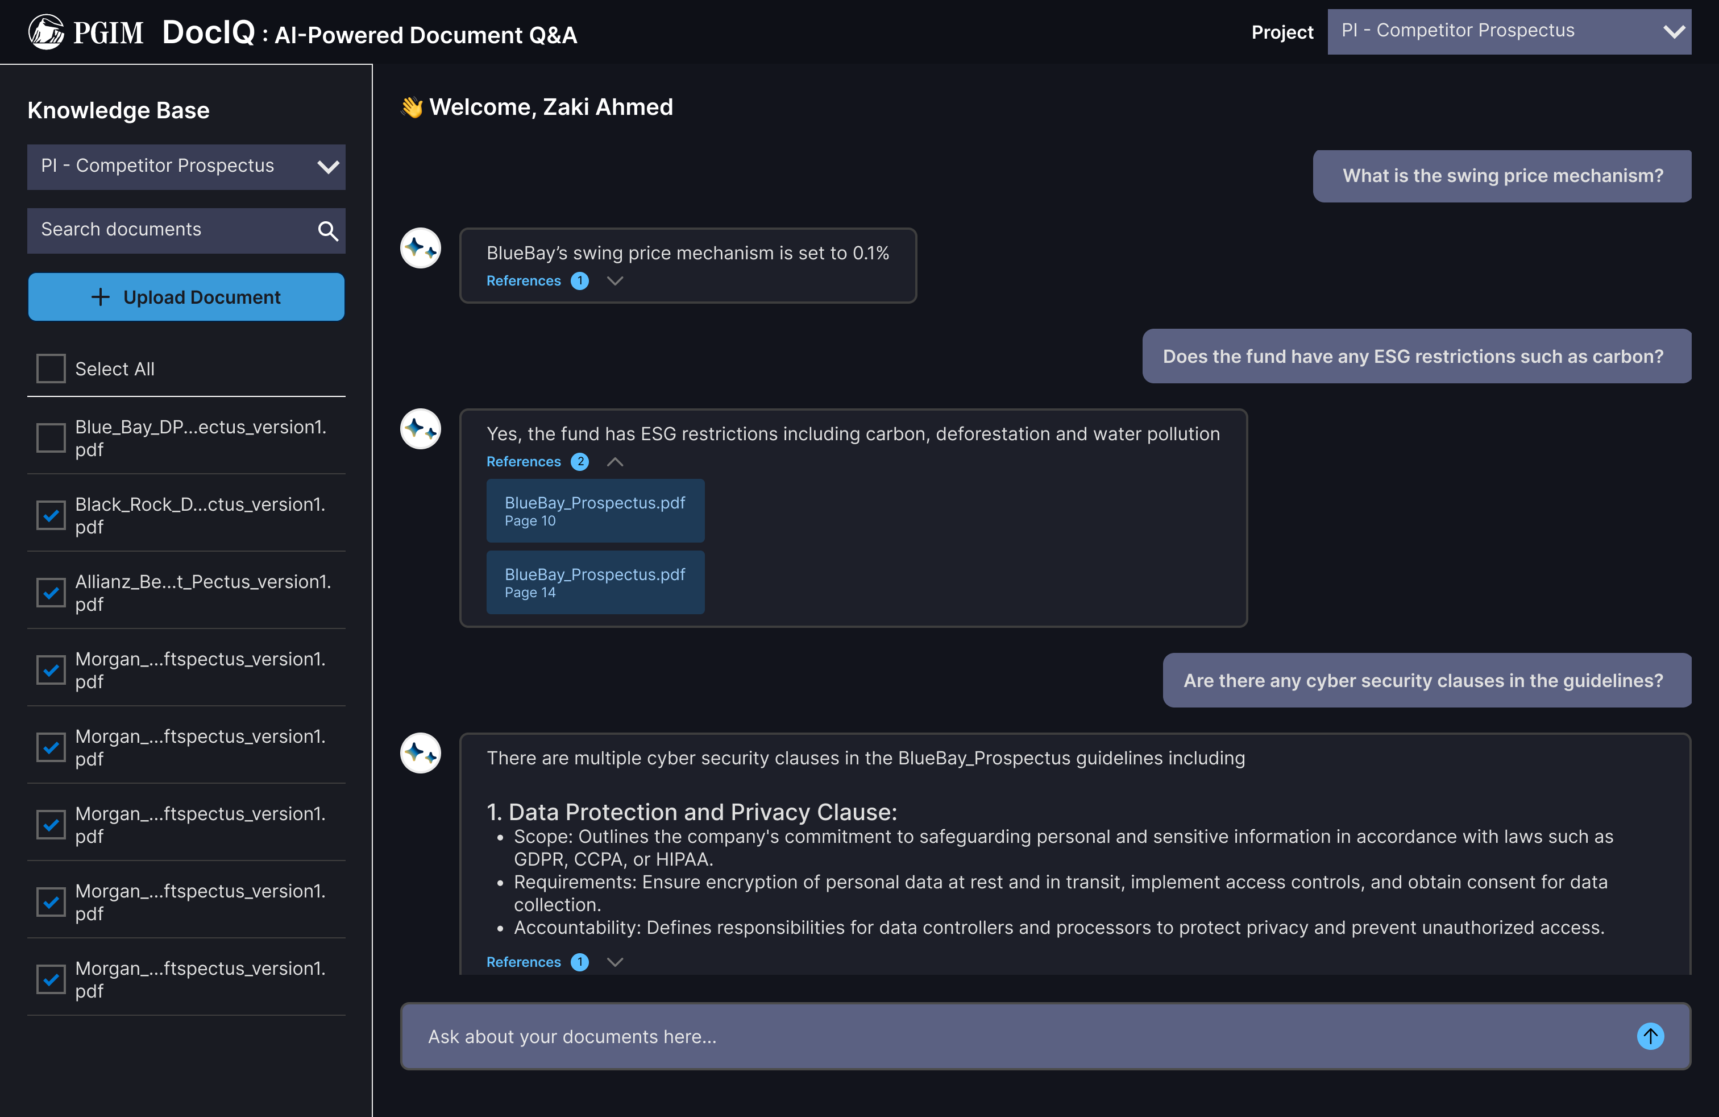Uncheck the last Morgan_...ftspectus_version1.pdf checkbox

pyautogui.click(x=51, y=979)
